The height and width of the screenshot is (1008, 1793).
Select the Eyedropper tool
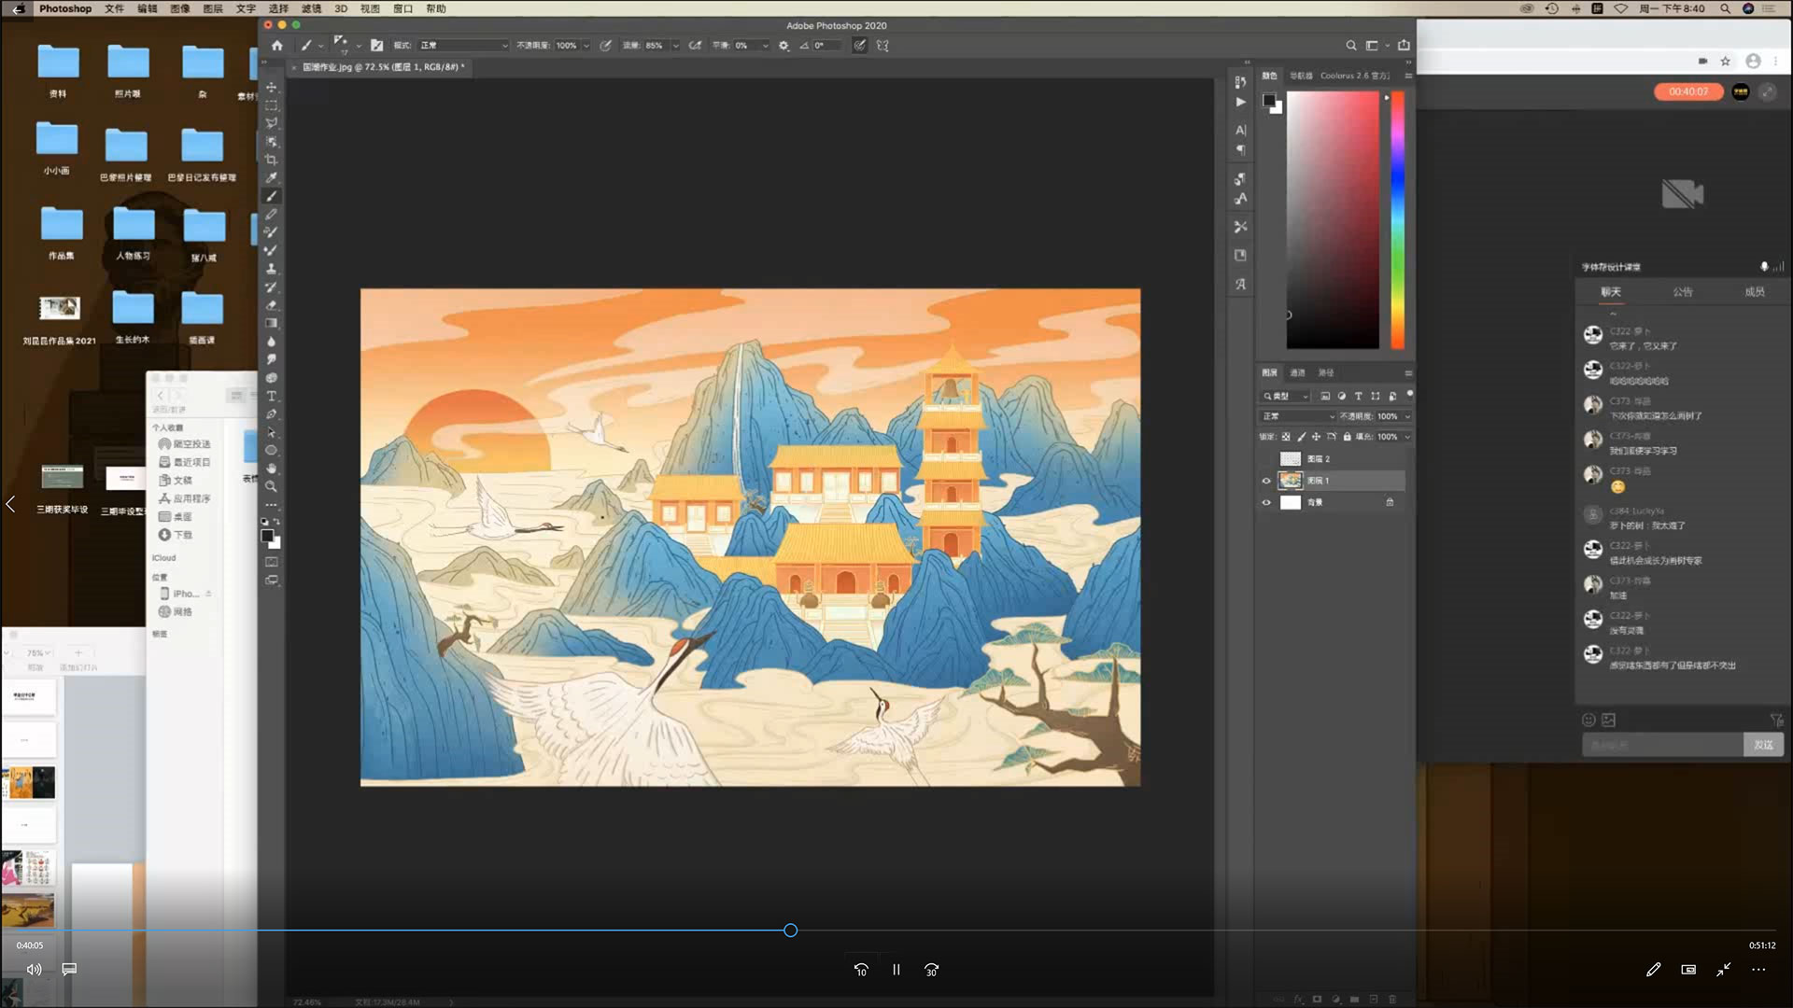pos(271,177)
